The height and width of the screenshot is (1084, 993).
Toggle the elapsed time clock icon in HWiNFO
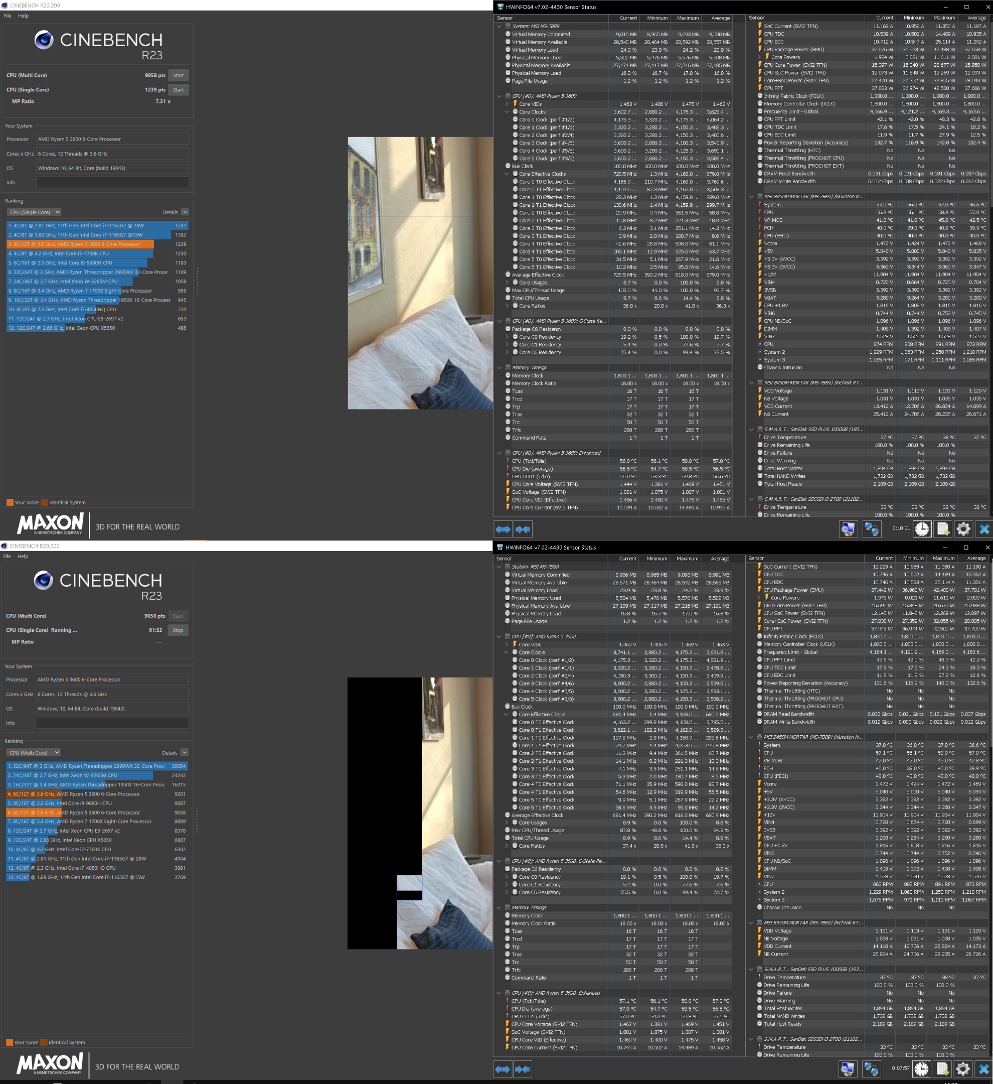(923, 529)
